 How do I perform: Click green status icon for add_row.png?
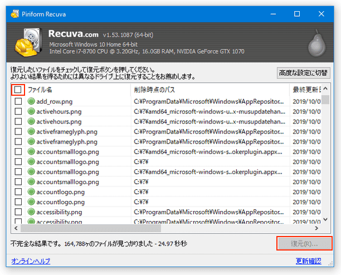[31, 101]
